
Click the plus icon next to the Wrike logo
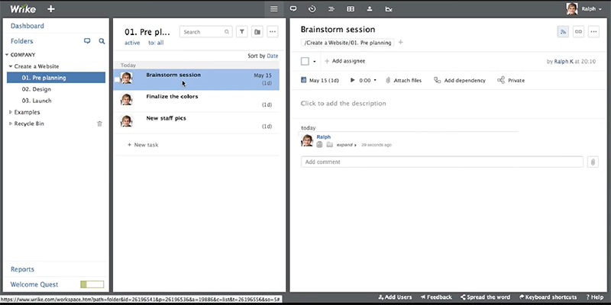50,9
